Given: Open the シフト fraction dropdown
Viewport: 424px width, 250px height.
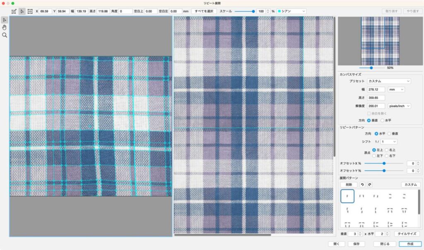Looking at the screenshot, I should click(389, 142).
